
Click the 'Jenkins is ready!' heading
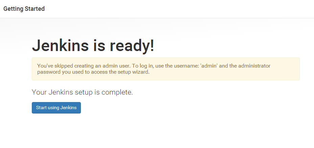click(93, 46)
